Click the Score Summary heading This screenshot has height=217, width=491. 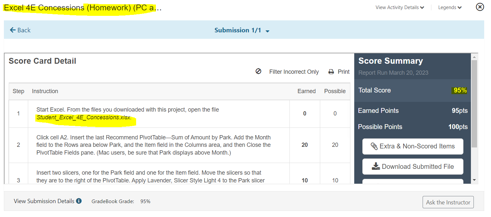[x=391, y=61]
